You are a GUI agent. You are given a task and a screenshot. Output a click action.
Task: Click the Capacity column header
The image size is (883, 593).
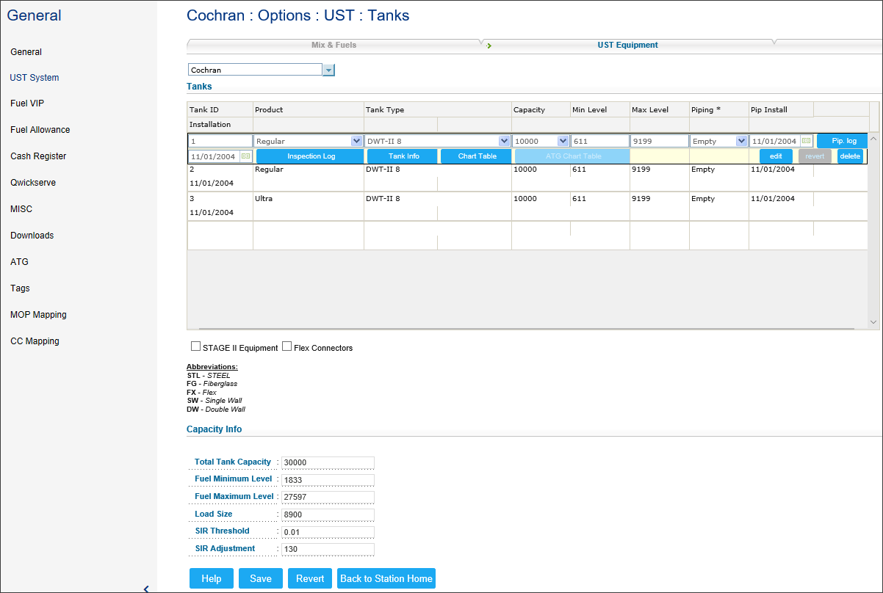tap(541, 110)
